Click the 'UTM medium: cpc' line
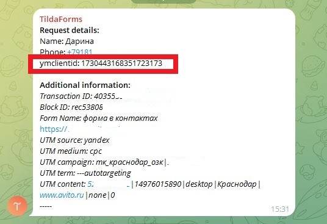 click(x=71, y=151)
